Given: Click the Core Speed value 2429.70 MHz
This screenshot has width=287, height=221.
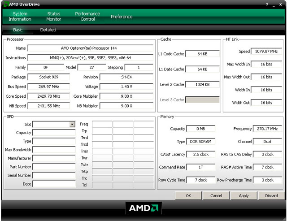Looking at the screenshot, I should 49,96.
